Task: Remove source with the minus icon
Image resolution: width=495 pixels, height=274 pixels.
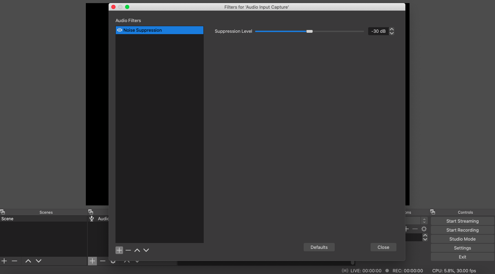Action: 103,261
